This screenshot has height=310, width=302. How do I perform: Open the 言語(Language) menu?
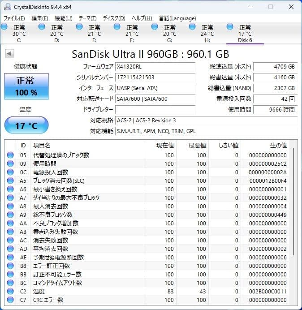coord(177,18)
